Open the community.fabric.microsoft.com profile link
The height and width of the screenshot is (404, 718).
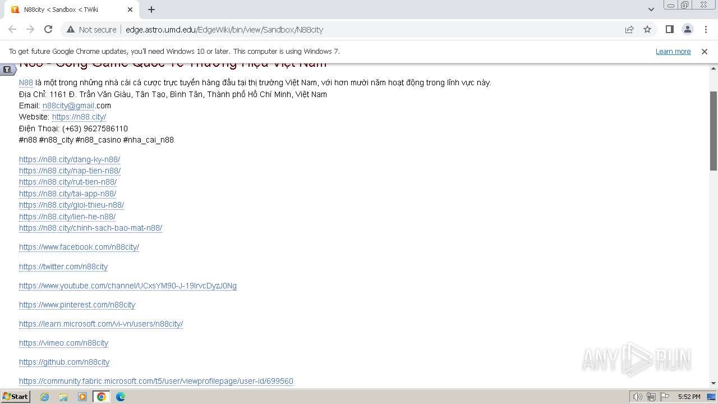(156, 381)
